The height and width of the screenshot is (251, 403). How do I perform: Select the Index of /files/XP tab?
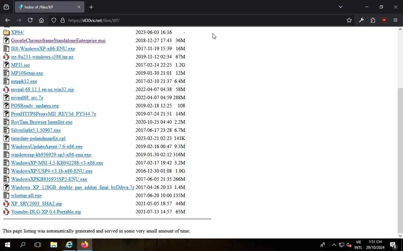(x=49, y=7)
